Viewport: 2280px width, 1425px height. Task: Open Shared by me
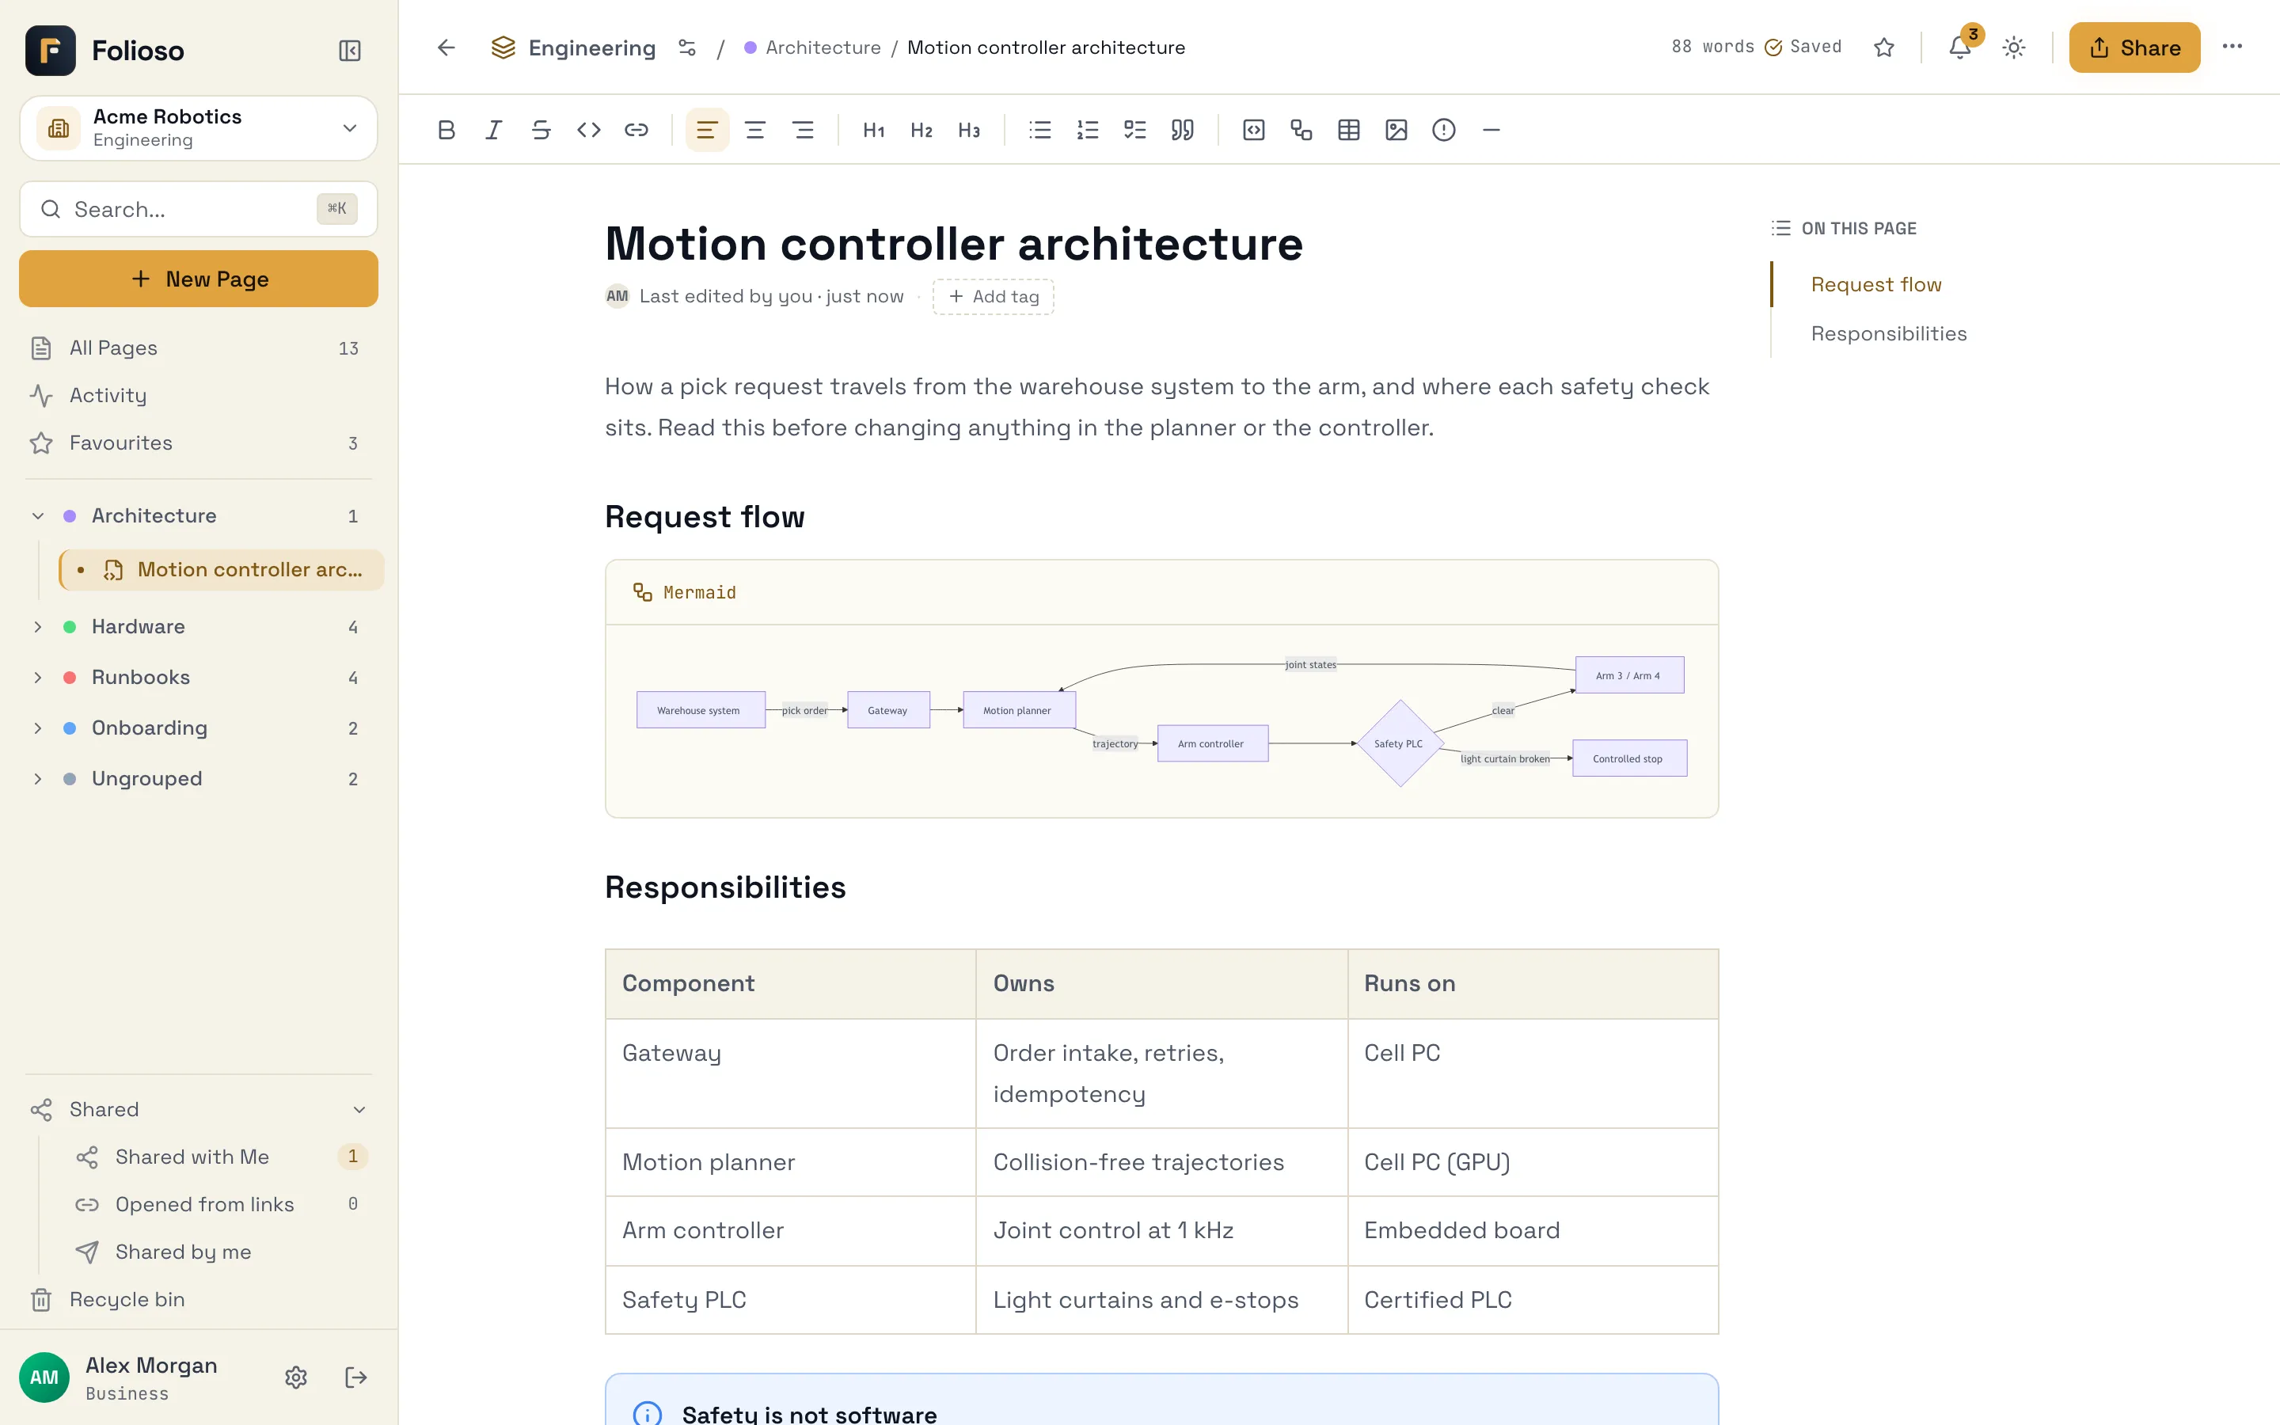coord(222,1252)
